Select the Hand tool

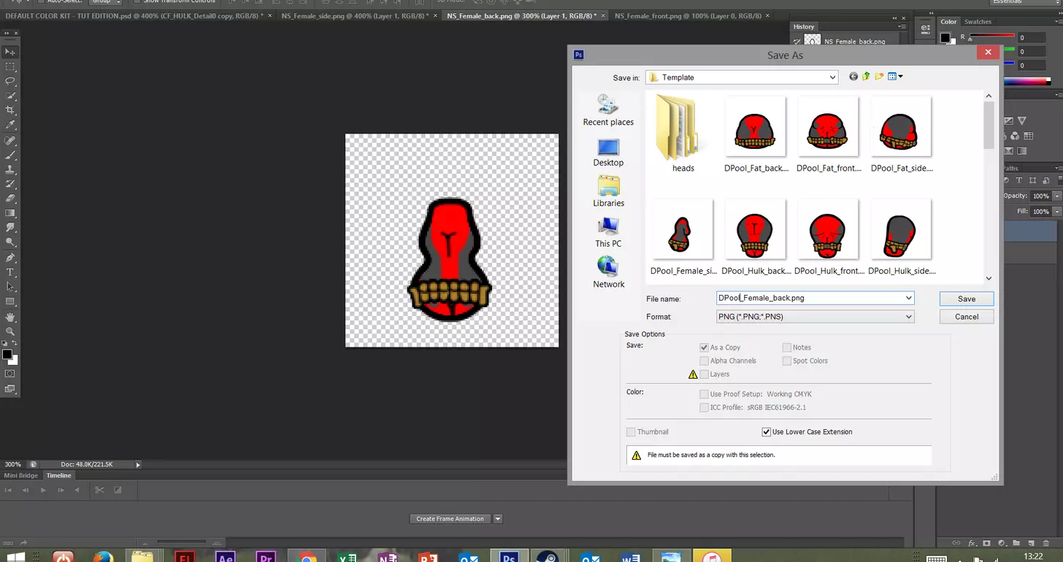point(10,317)
